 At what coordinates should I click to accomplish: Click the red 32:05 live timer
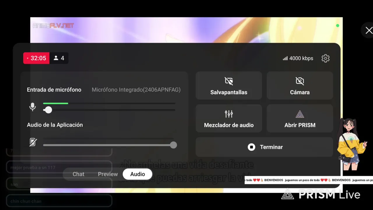click(x=36, y=58)
